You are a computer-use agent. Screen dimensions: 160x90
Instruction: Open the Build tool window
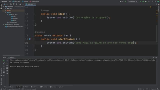point(61,87)
